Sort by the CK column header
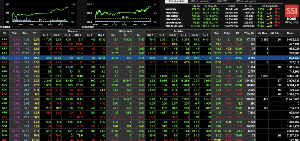Image resolution: width=300 pixels, height=141 pixels. pos(4,33)
